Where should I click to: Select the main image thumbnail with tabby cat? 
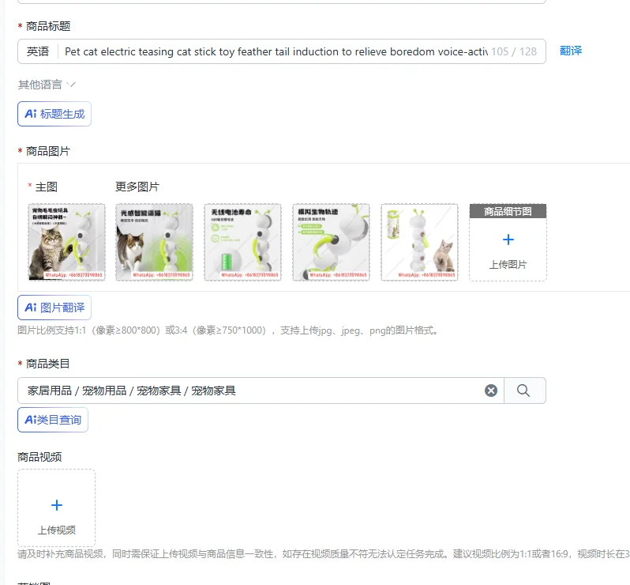[x=66, y=242]
